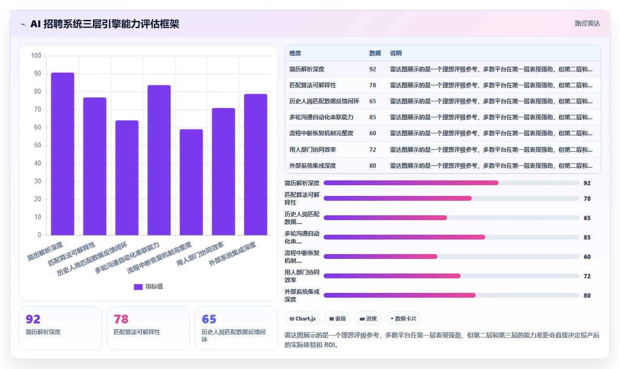Click the 说明 text in the 外部系统集成深度 table row
620x369 pixels.
(x=491, y=166)
